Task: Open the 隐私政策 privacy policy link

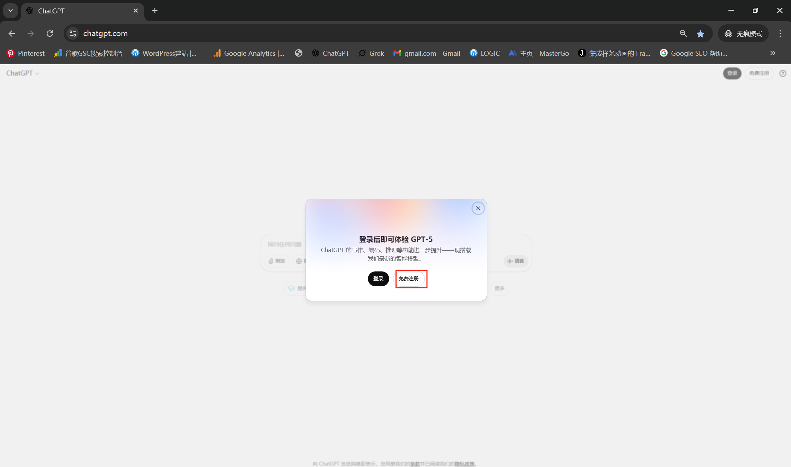Action: tap(464, 463)
